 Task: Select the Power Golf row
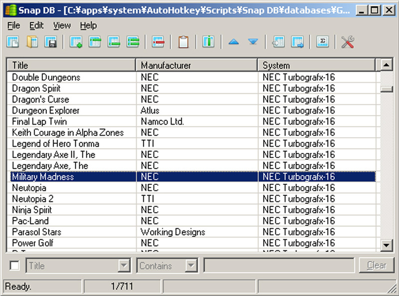tap(192, 243)
